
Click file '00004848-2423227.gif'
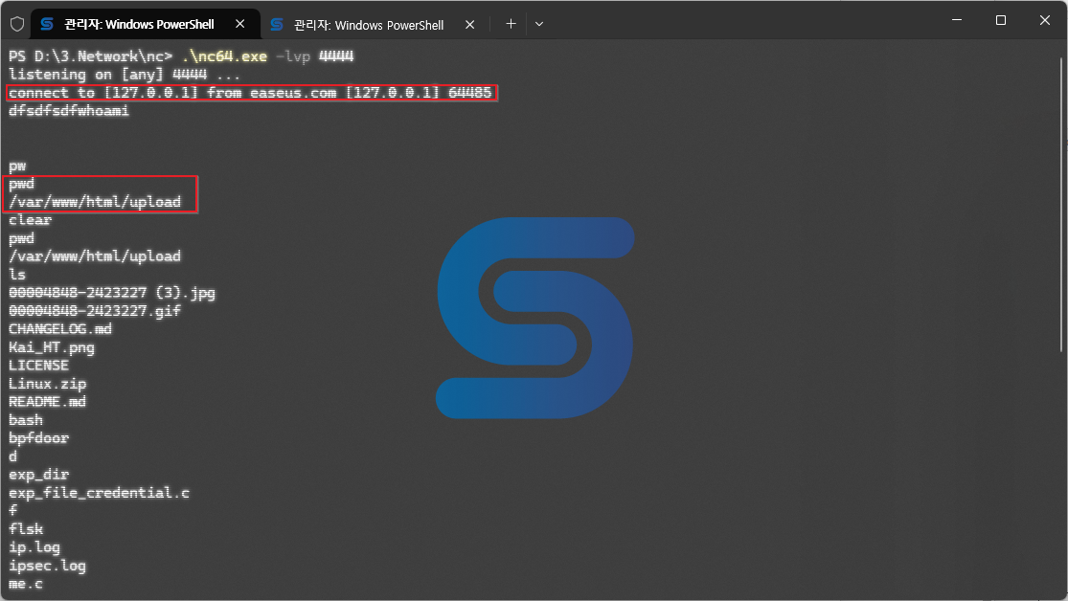[95, 311]
